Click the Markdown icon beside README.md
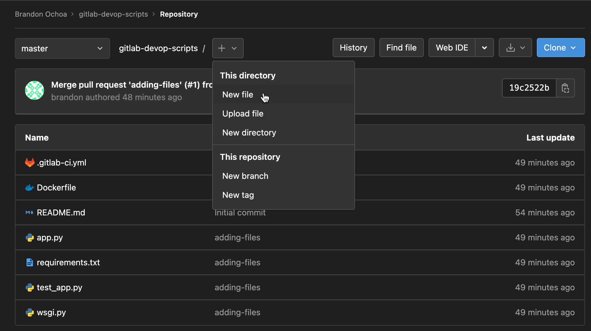 pyautogui.click(x=29, y=212)
